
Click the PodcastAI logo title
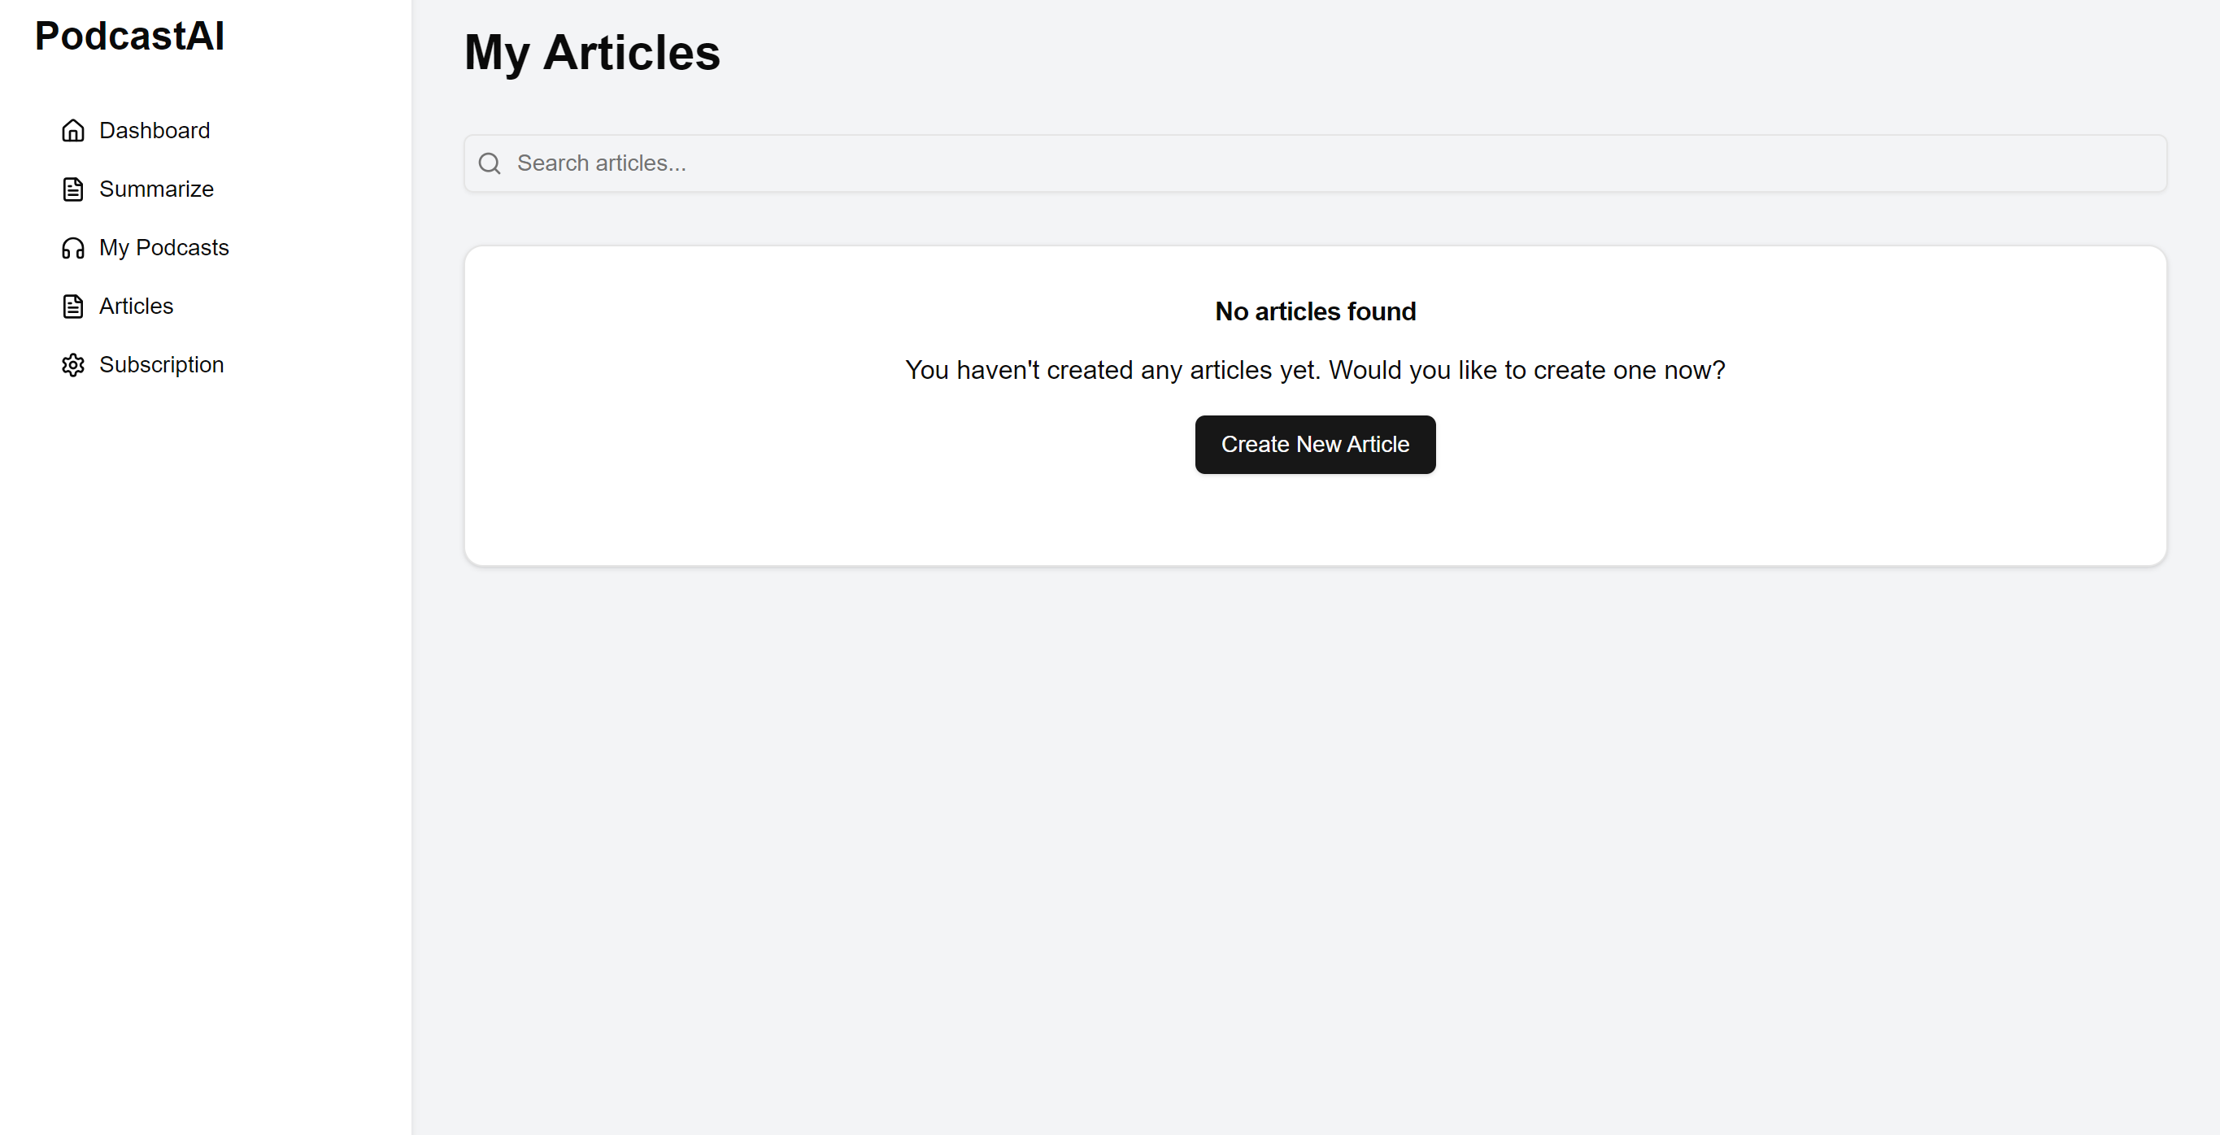pos(129,37)
